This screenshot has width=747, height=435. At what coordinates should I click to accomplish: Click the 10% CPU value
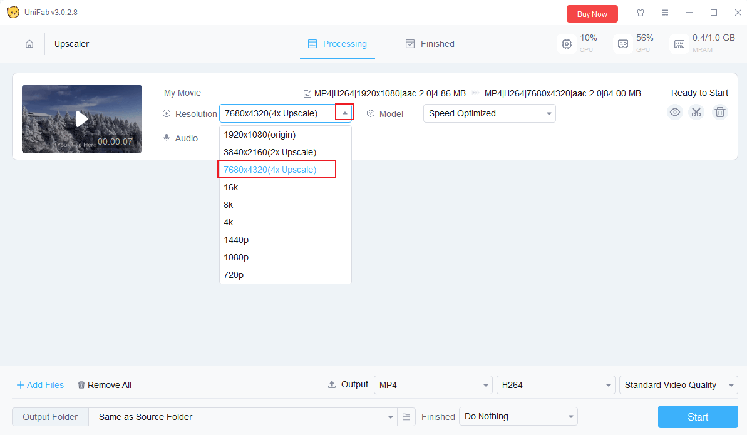click(589, 38)
